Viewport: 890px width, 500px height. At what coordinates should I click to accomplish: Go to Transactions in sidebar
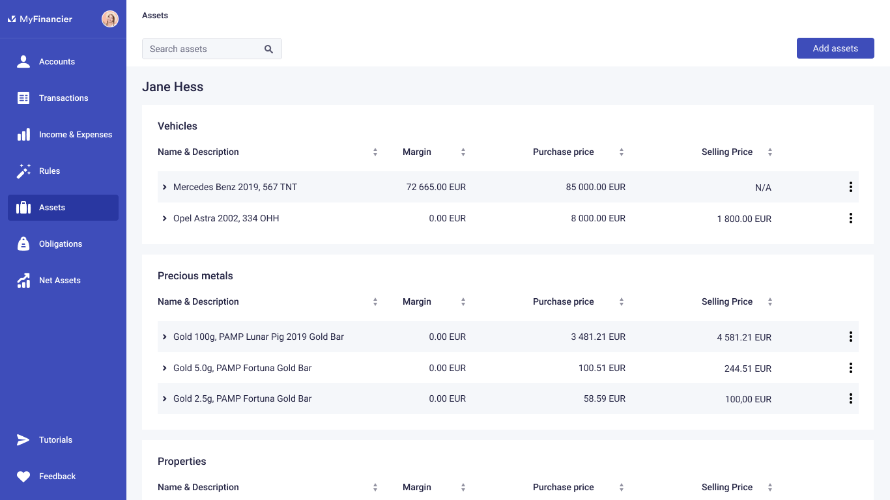click(63, 98)
